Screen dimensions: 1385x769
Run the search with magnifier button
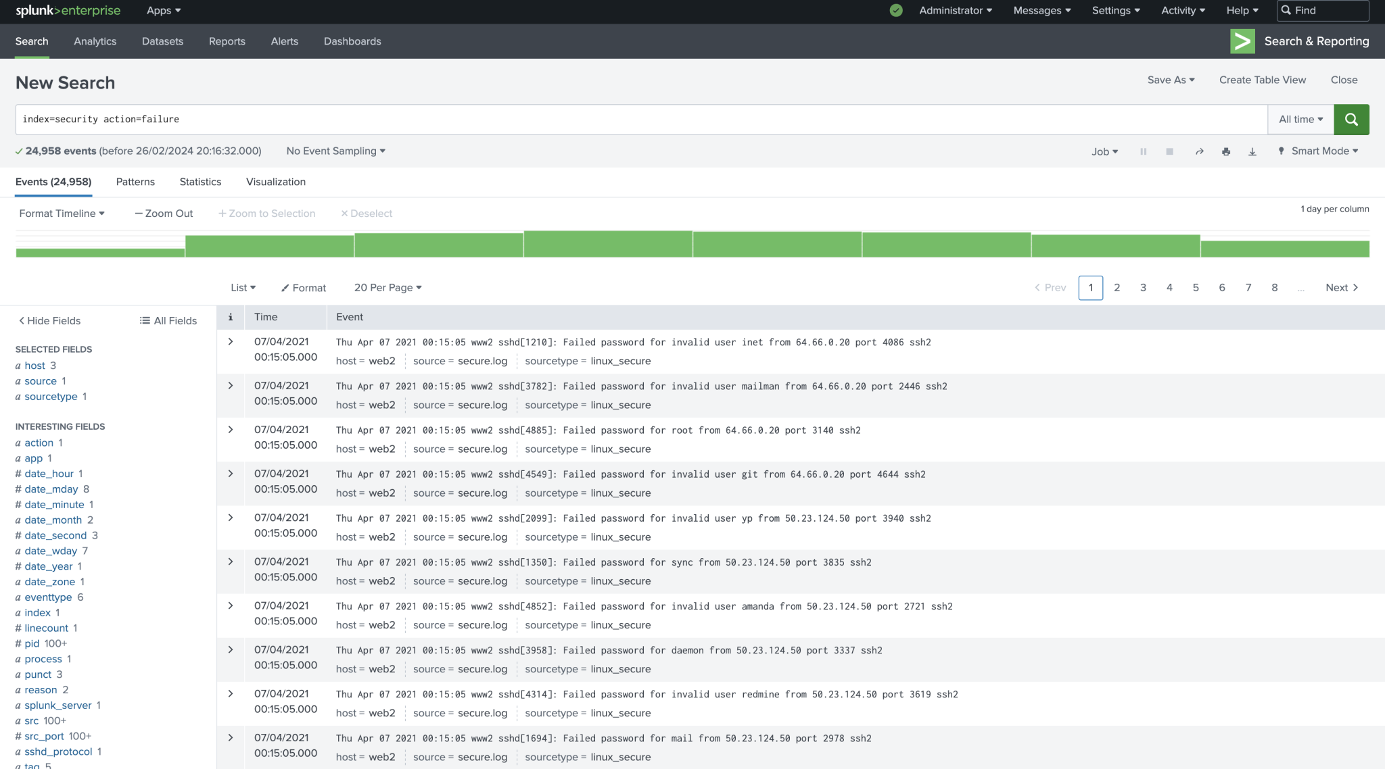point(1351,119)
